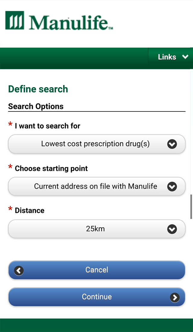The width and height of the screenshot is (193, 332).
Task: Click the 'Current address on file with Manulife' field
Action: click(96, 187)
